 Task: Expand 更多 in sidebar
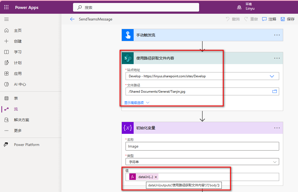tap(18, 131)
